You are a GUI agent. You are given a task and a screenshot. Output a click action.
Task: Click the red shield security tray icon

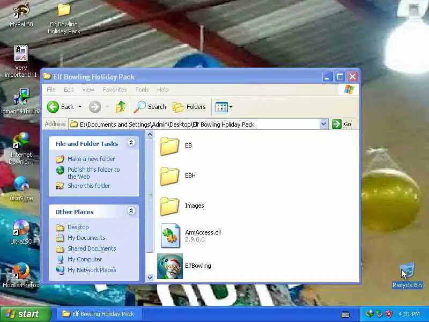(389, 313)
